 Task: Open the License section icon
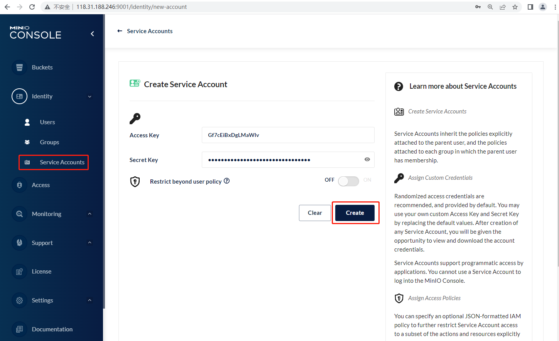(19, 271)
